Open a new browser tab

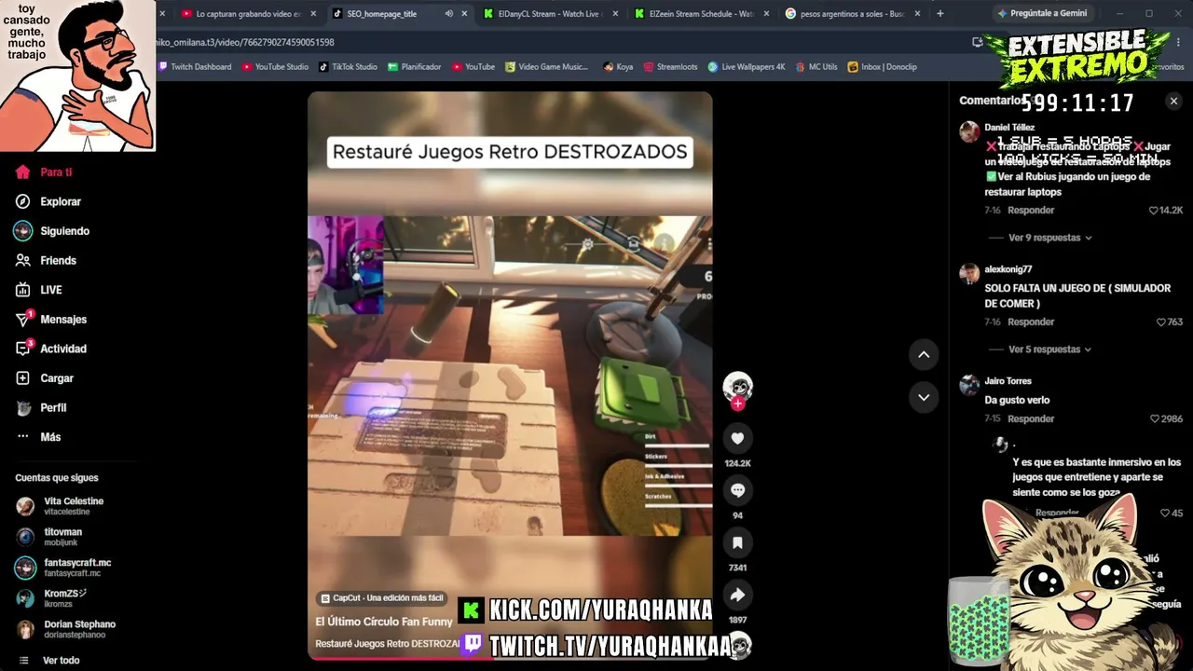click(939, 14)
